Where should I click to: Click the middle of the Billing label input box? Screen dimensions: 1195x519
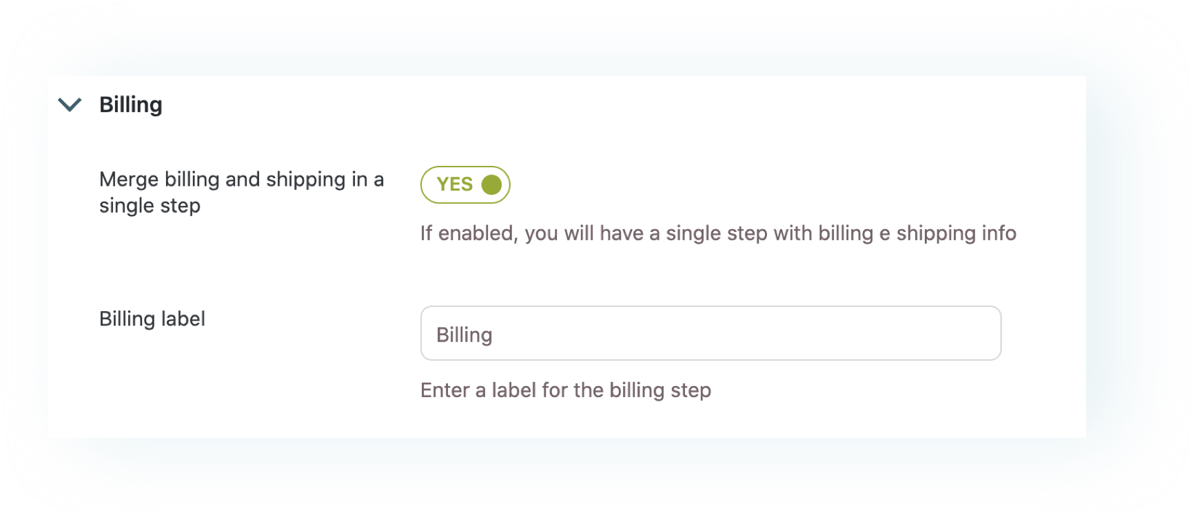coord(711,333)
